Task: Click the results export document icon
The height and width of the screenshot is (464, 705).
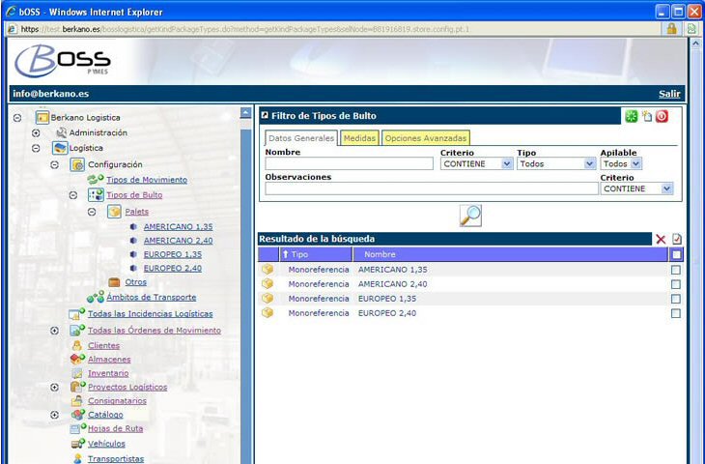Action: click(676, 239)
